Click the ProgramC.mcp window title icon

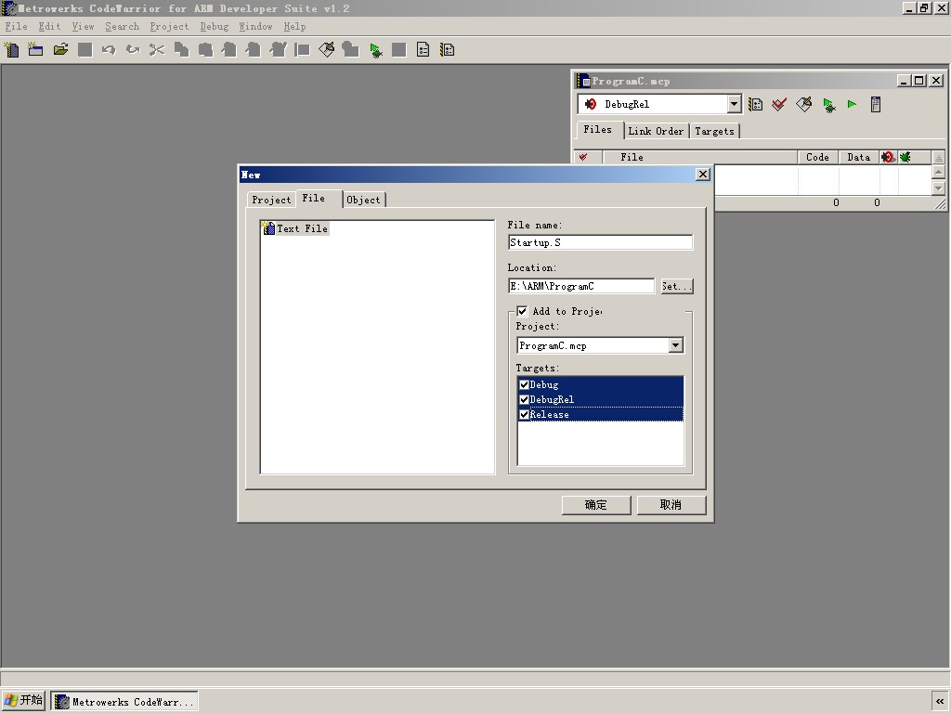click(x=583, y=81)
